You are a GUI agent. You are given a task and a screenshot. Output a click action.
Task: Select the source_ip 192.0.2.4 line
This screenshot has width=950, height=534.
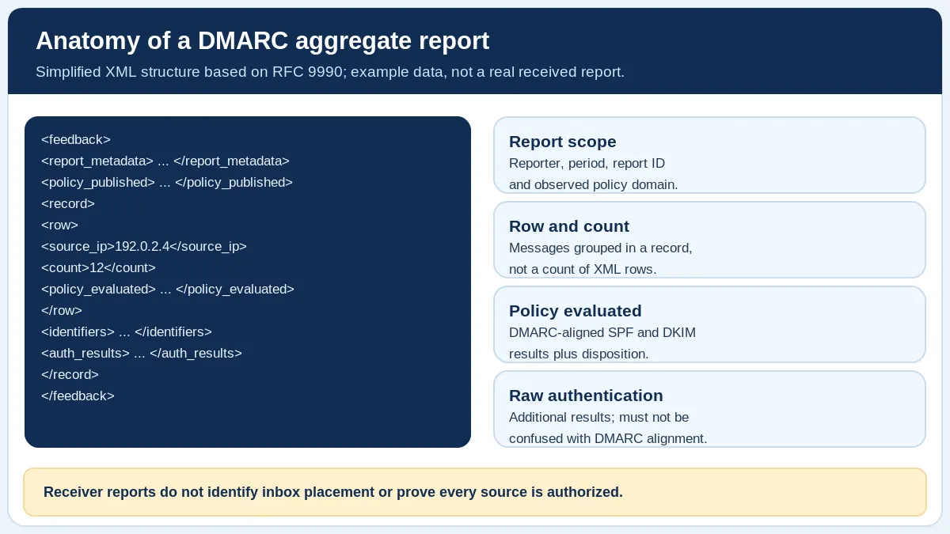coord(144,247)
